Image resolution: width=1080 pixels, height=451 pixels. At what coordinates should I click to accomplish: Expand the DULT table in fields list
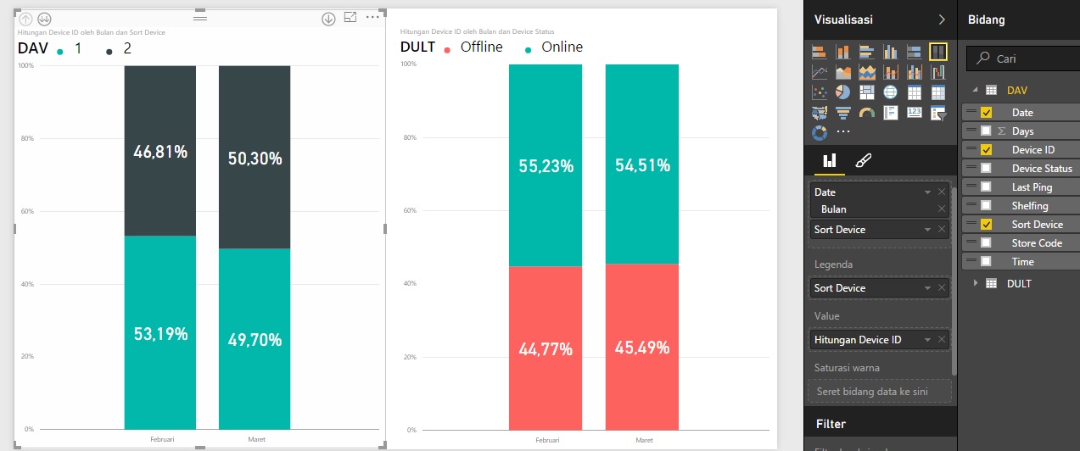975,283
